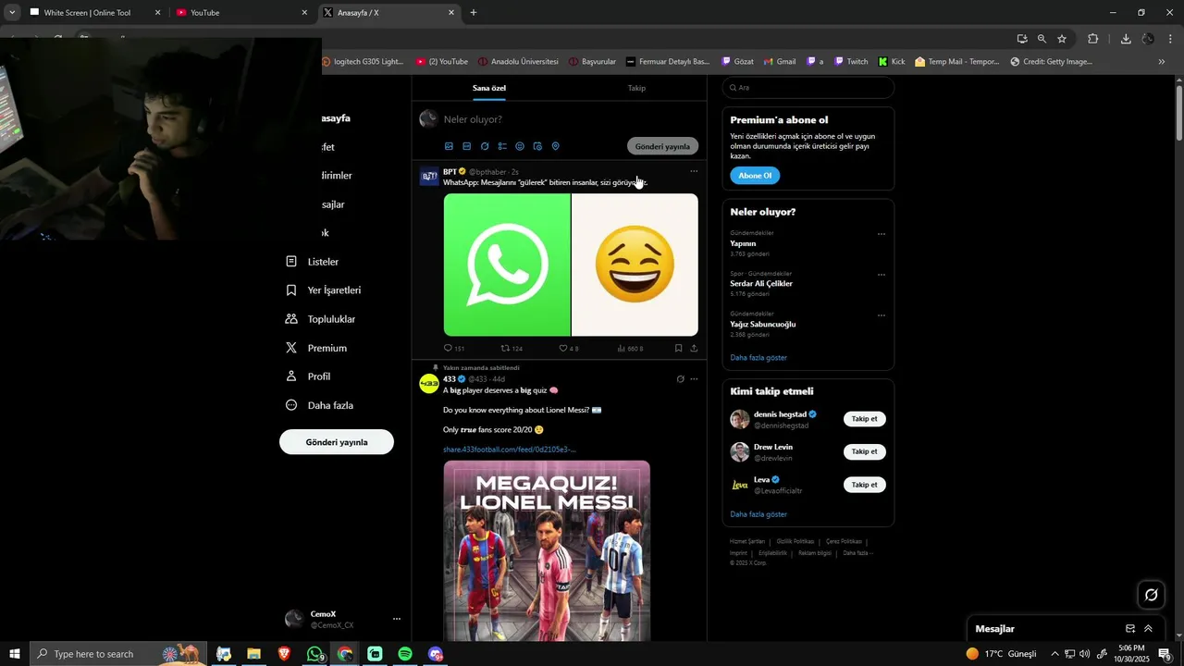1184x666 pixels.
Task: Open Spotify from the taskbar
Action: [405, 654]
